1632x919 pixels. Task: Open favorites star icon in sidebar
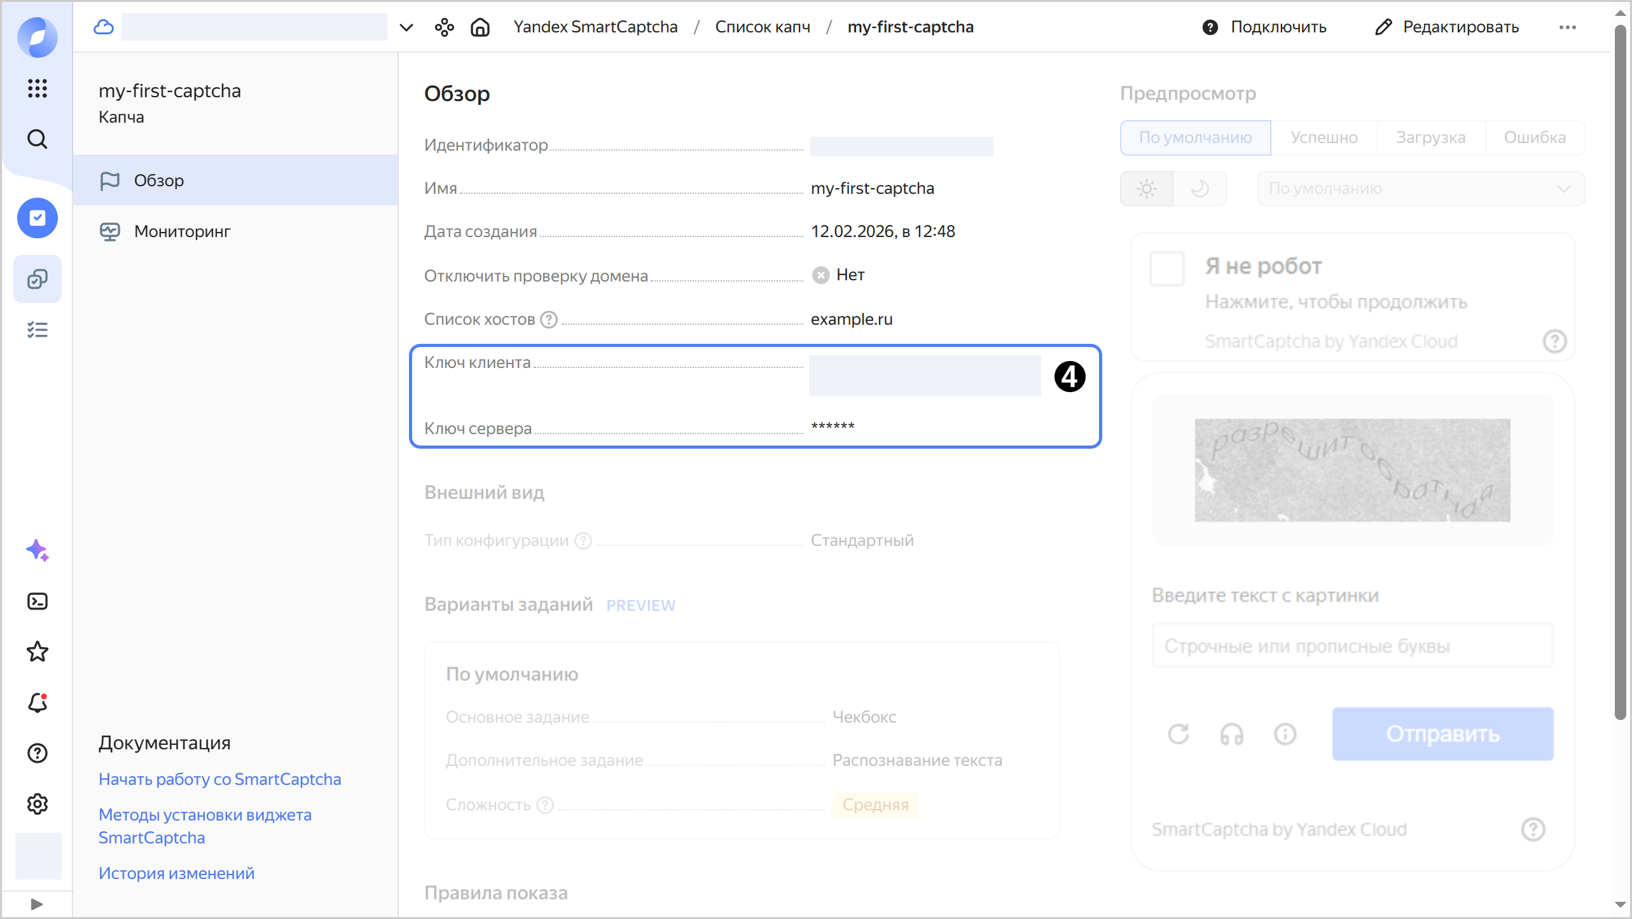coord(38,651)
